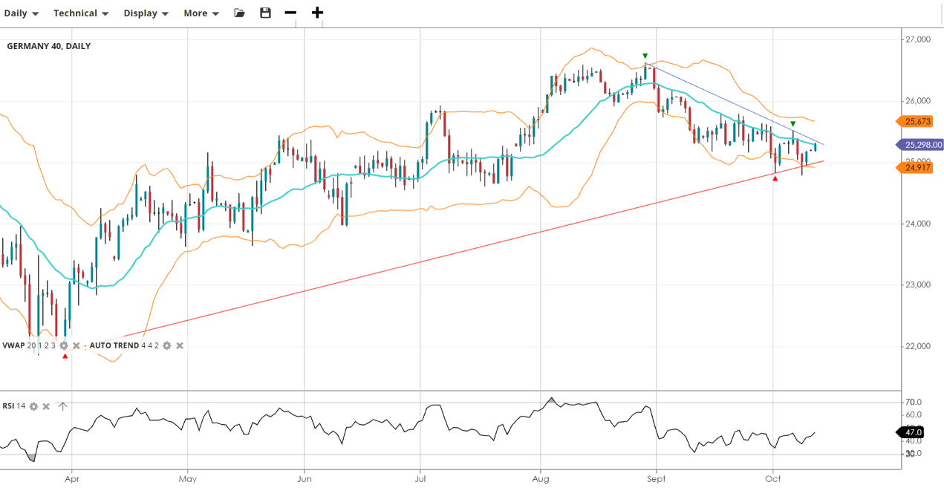This screenshot has height=488, width=944.
Task: Select the 24,917 lower band price label
Action: click(915, 168)
